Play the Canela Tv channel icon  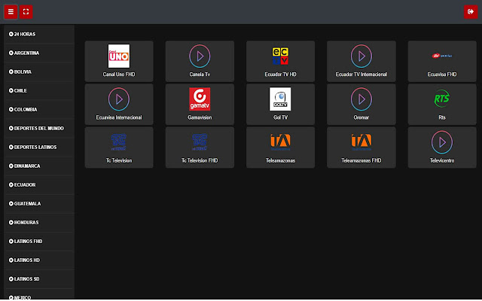tap(200, 56)
